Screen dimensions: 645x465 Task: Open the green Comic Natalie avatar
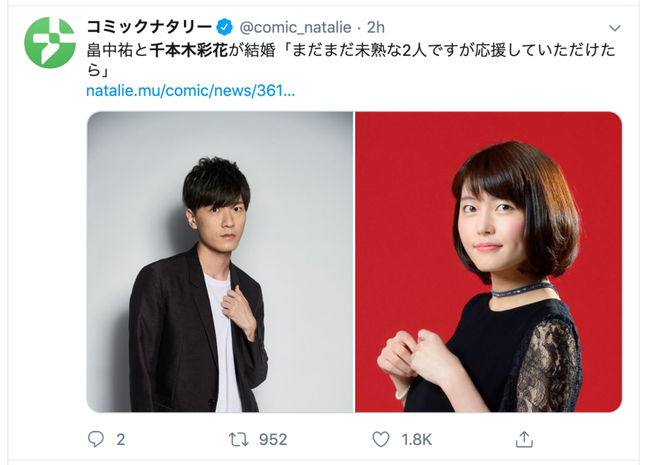(x=50, y=42)
